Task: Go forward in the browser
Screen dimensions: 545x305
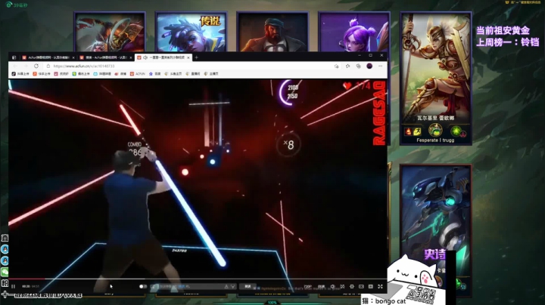Action: pyautogui.click(x=26, y=66)
